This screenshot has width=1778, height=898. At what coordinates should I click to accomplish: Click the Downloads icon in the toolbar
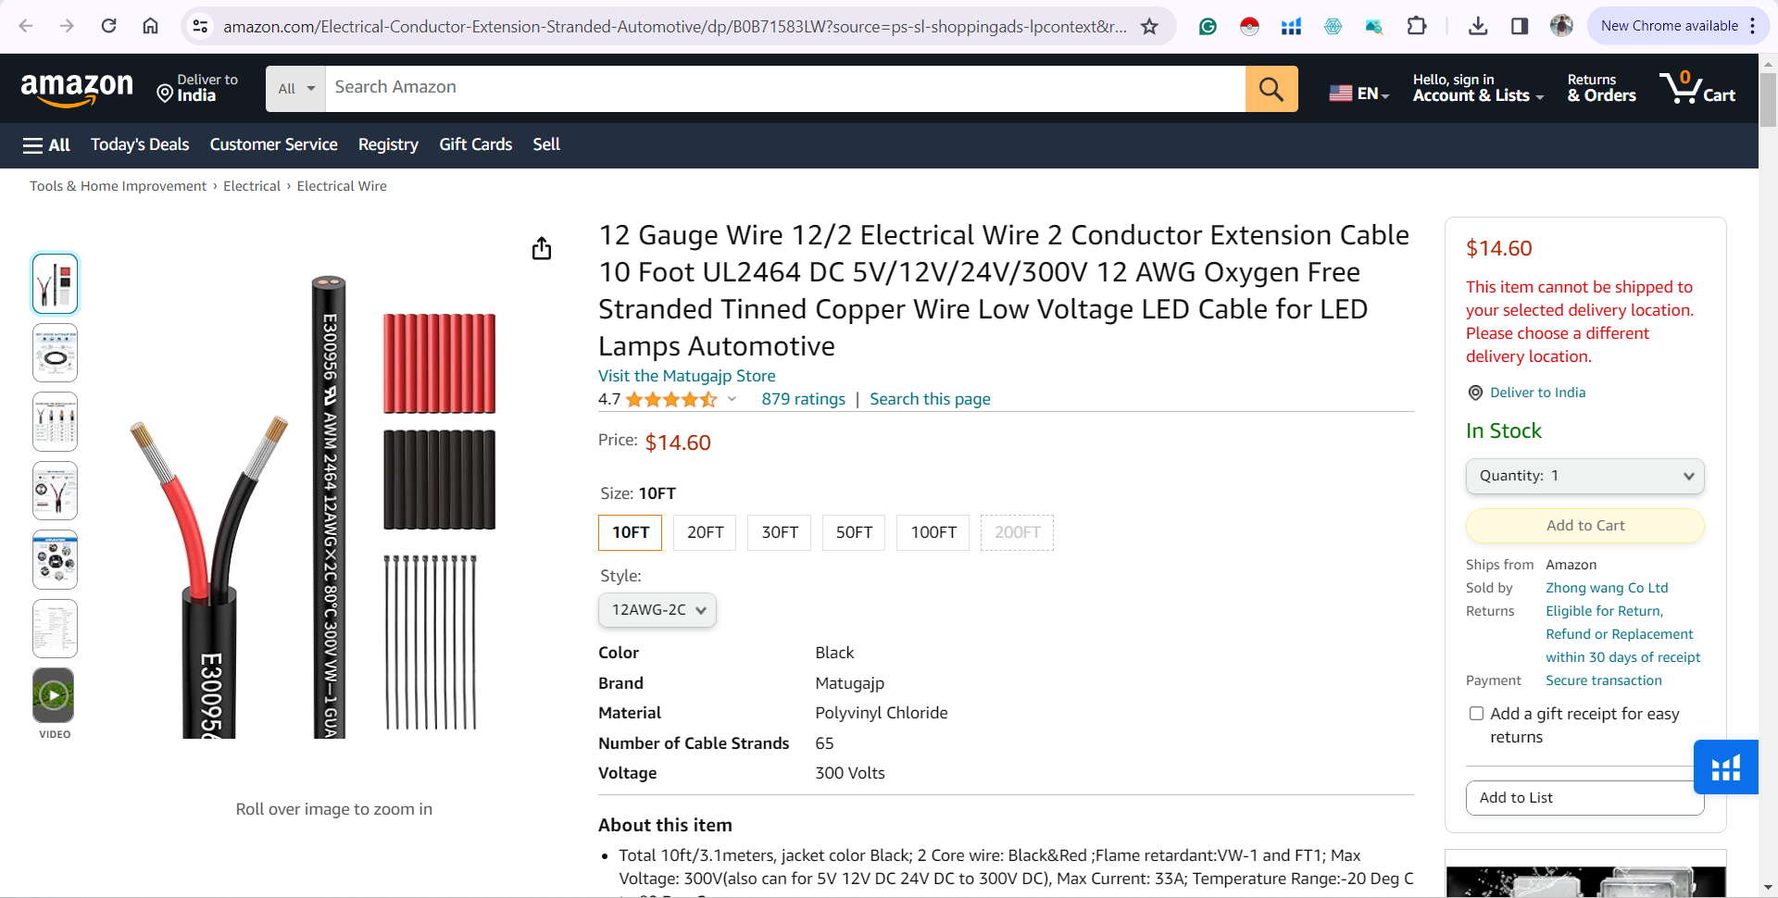[1477, 26]
